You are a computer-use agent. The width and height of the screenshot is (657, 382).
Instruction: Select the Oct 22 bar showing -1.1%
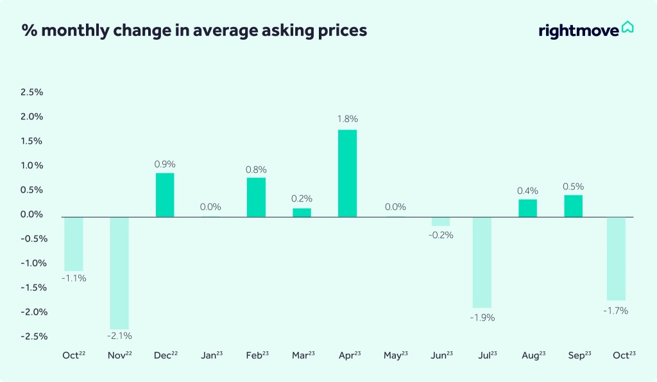point(74,243)
